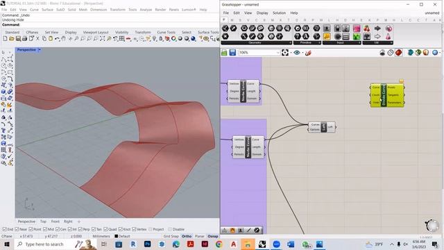
Task: Click the pink flask icon in Grasshopper ribbon
Action: [x=388, y=36]
